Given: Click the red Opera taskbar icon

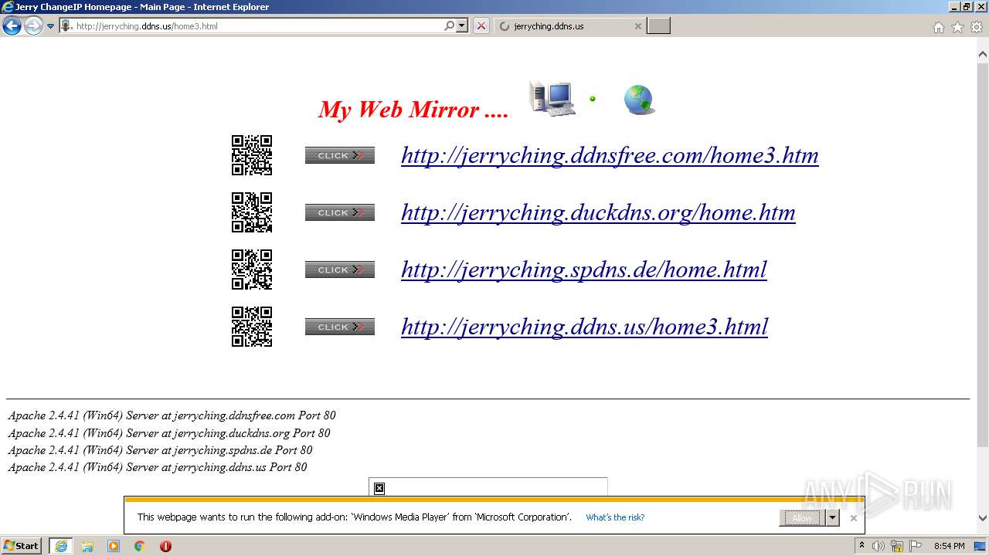Looking at the screenshot, I should 165,546.
